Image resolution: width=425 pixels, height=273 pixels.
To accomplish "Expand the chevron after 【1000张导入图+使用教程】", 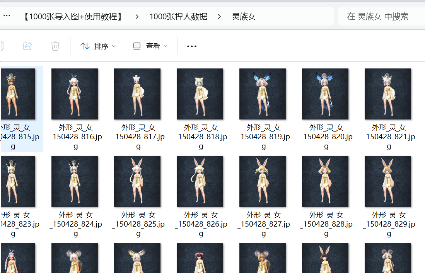I will (137, 17).
